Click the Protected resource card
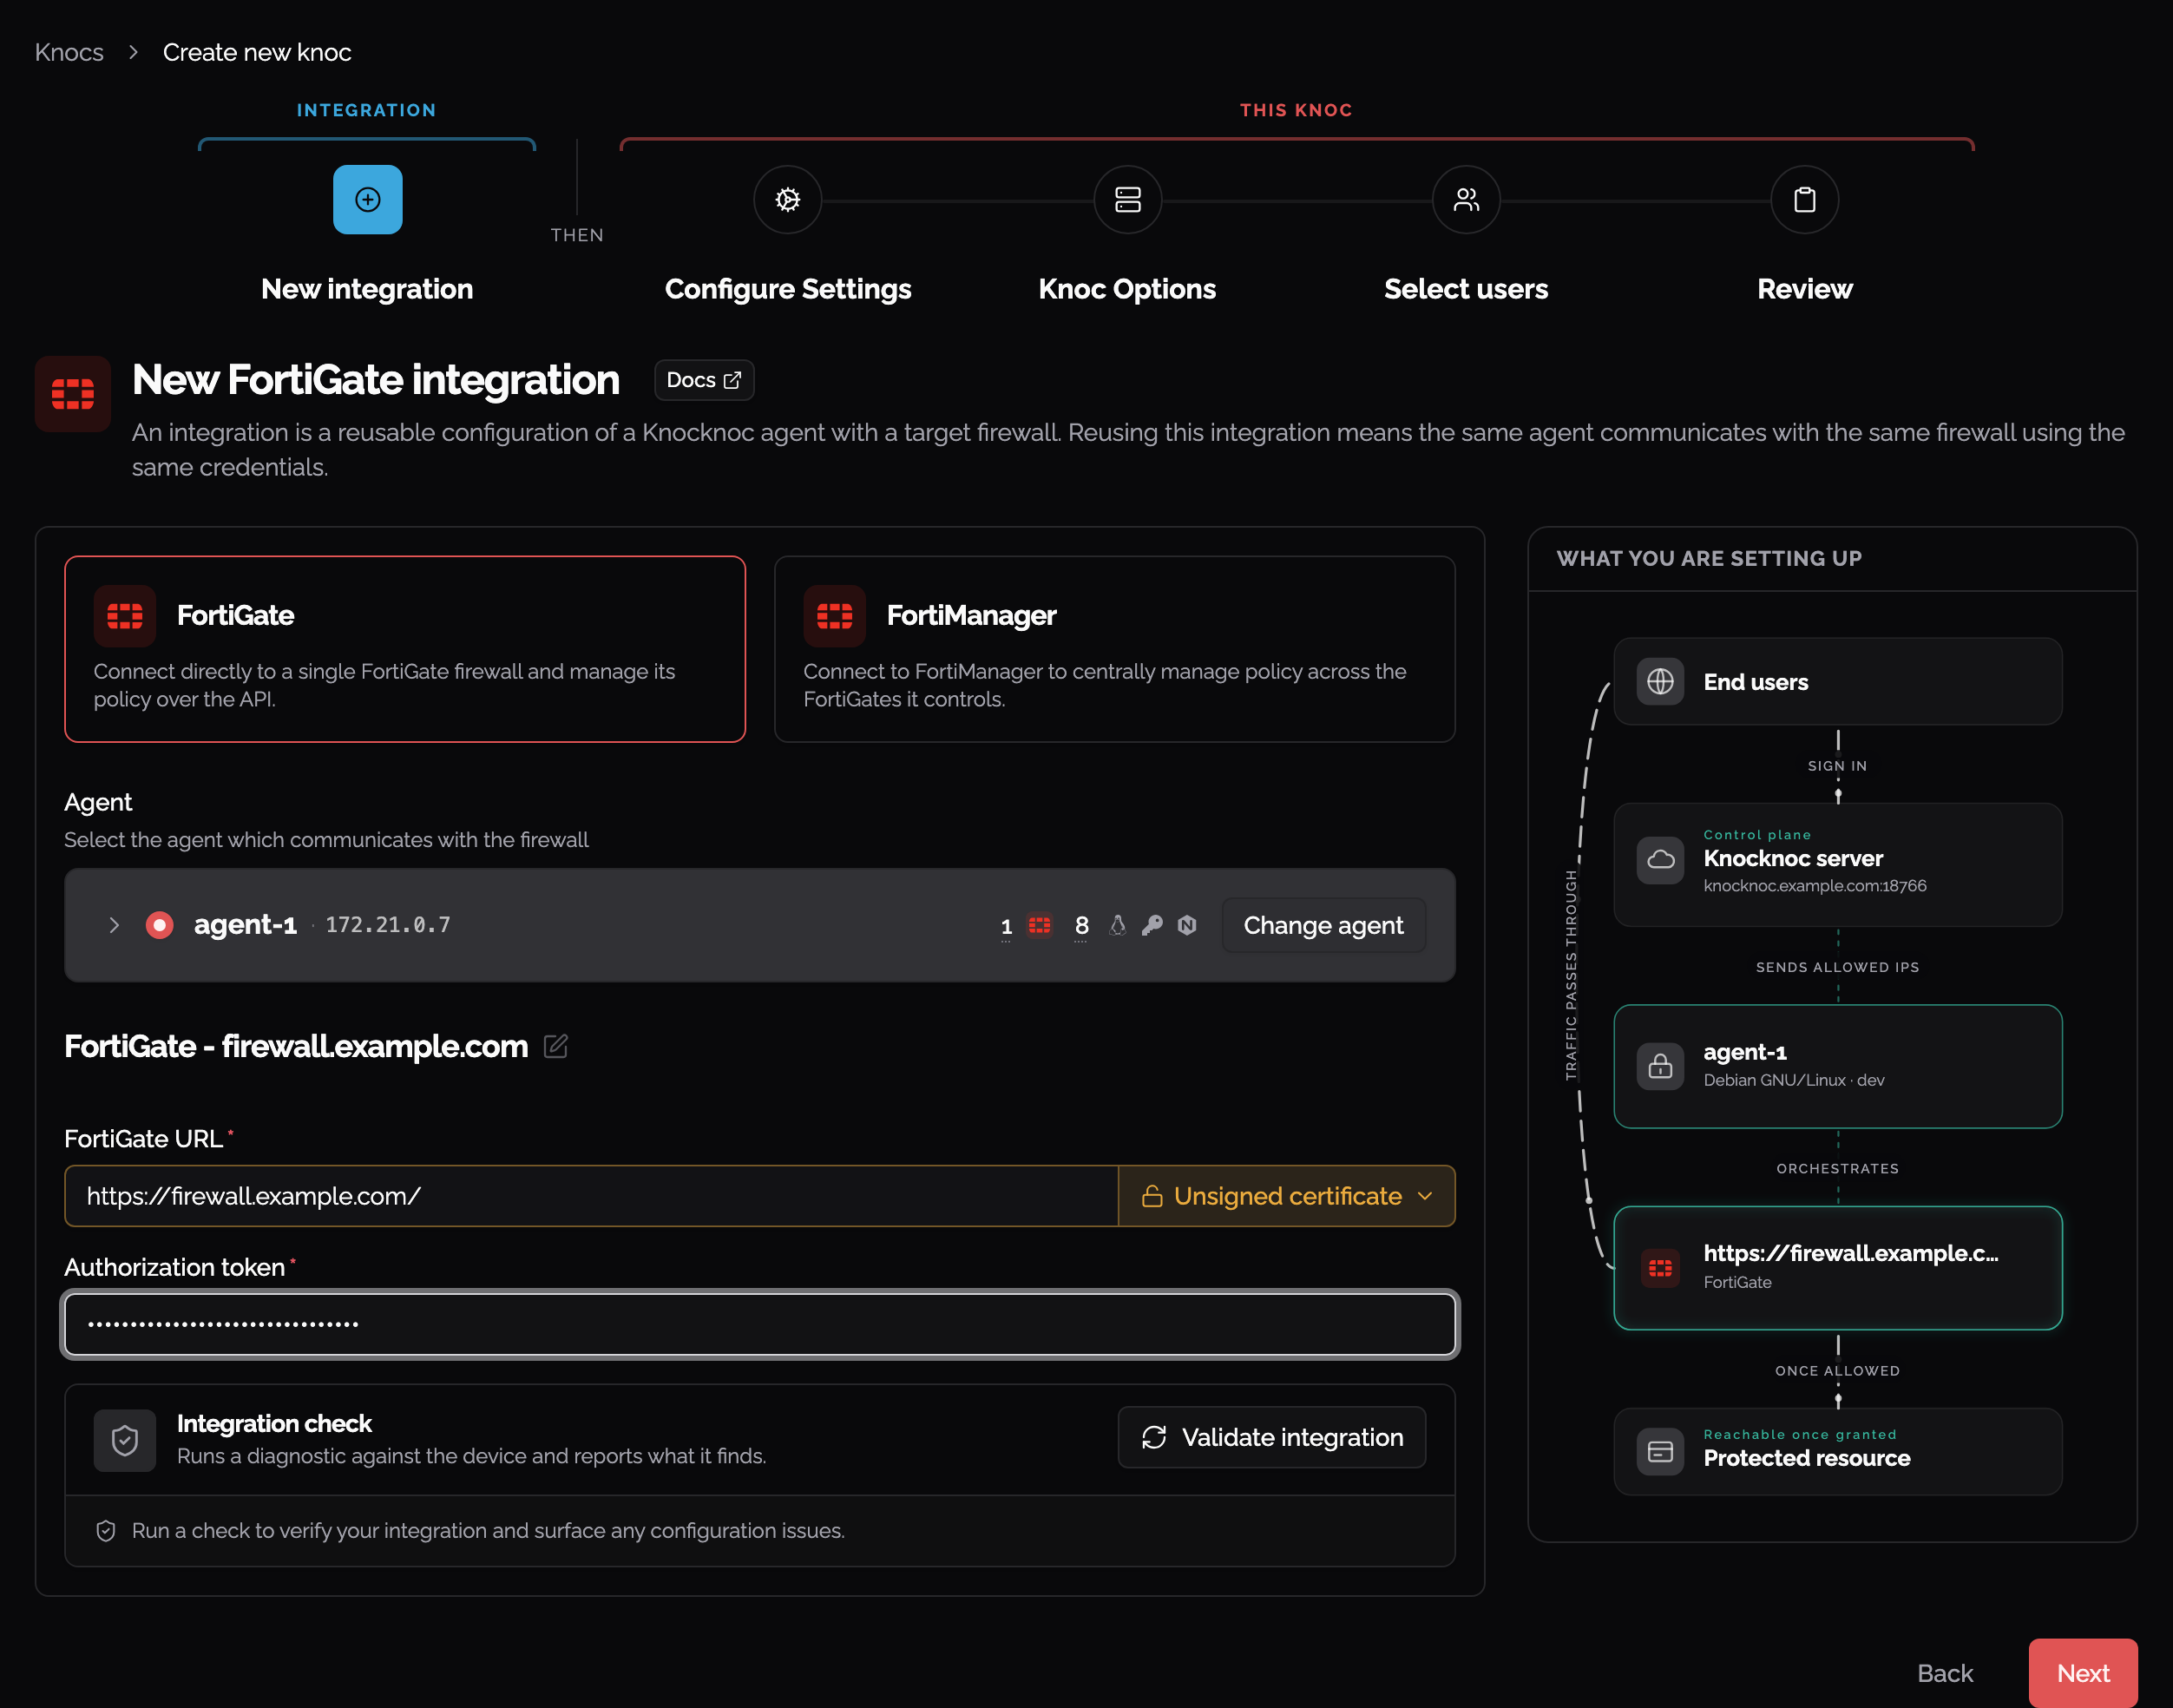The image size is (2173, 1708). [1837, 1452]
